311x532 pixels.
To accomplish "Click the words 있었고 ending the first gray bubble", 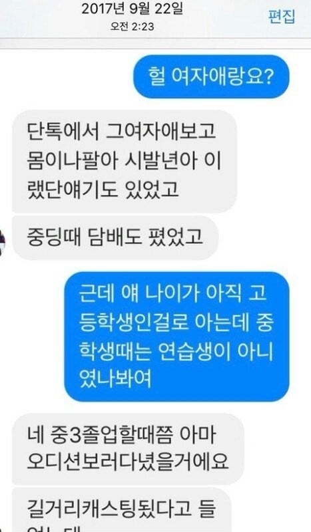I will point(153,190).
